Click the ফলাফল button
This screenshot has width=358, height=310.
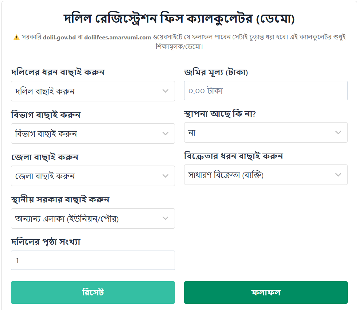coord(266,292)
